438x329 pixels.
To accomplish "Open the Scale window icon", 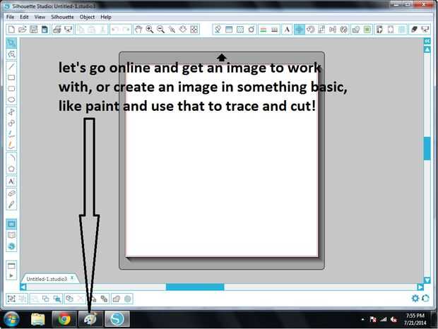I will [321, 30].
